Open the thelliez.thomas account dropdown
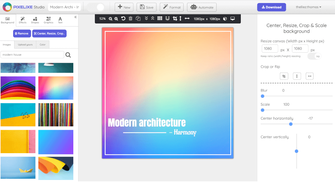Viewport: 335px width, 182px height. click(x=308, y=7)
